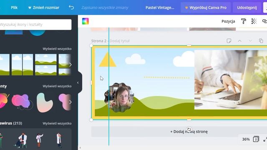Select the two-column landscape grid thumbnail

[x=22, y=65]
